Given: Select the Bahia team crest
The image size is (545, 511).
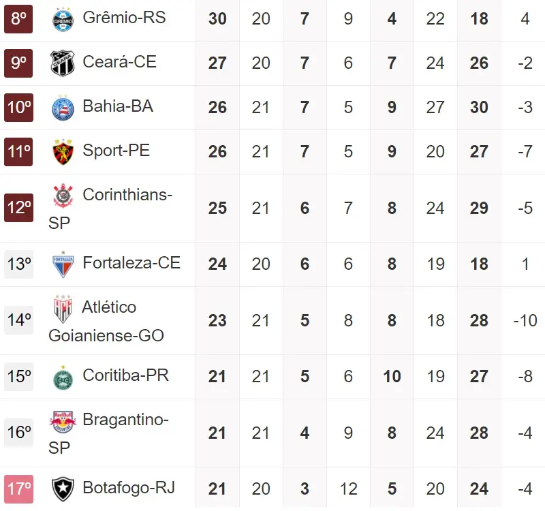Looking at the screenshot, I should click(x=63, y=108).
